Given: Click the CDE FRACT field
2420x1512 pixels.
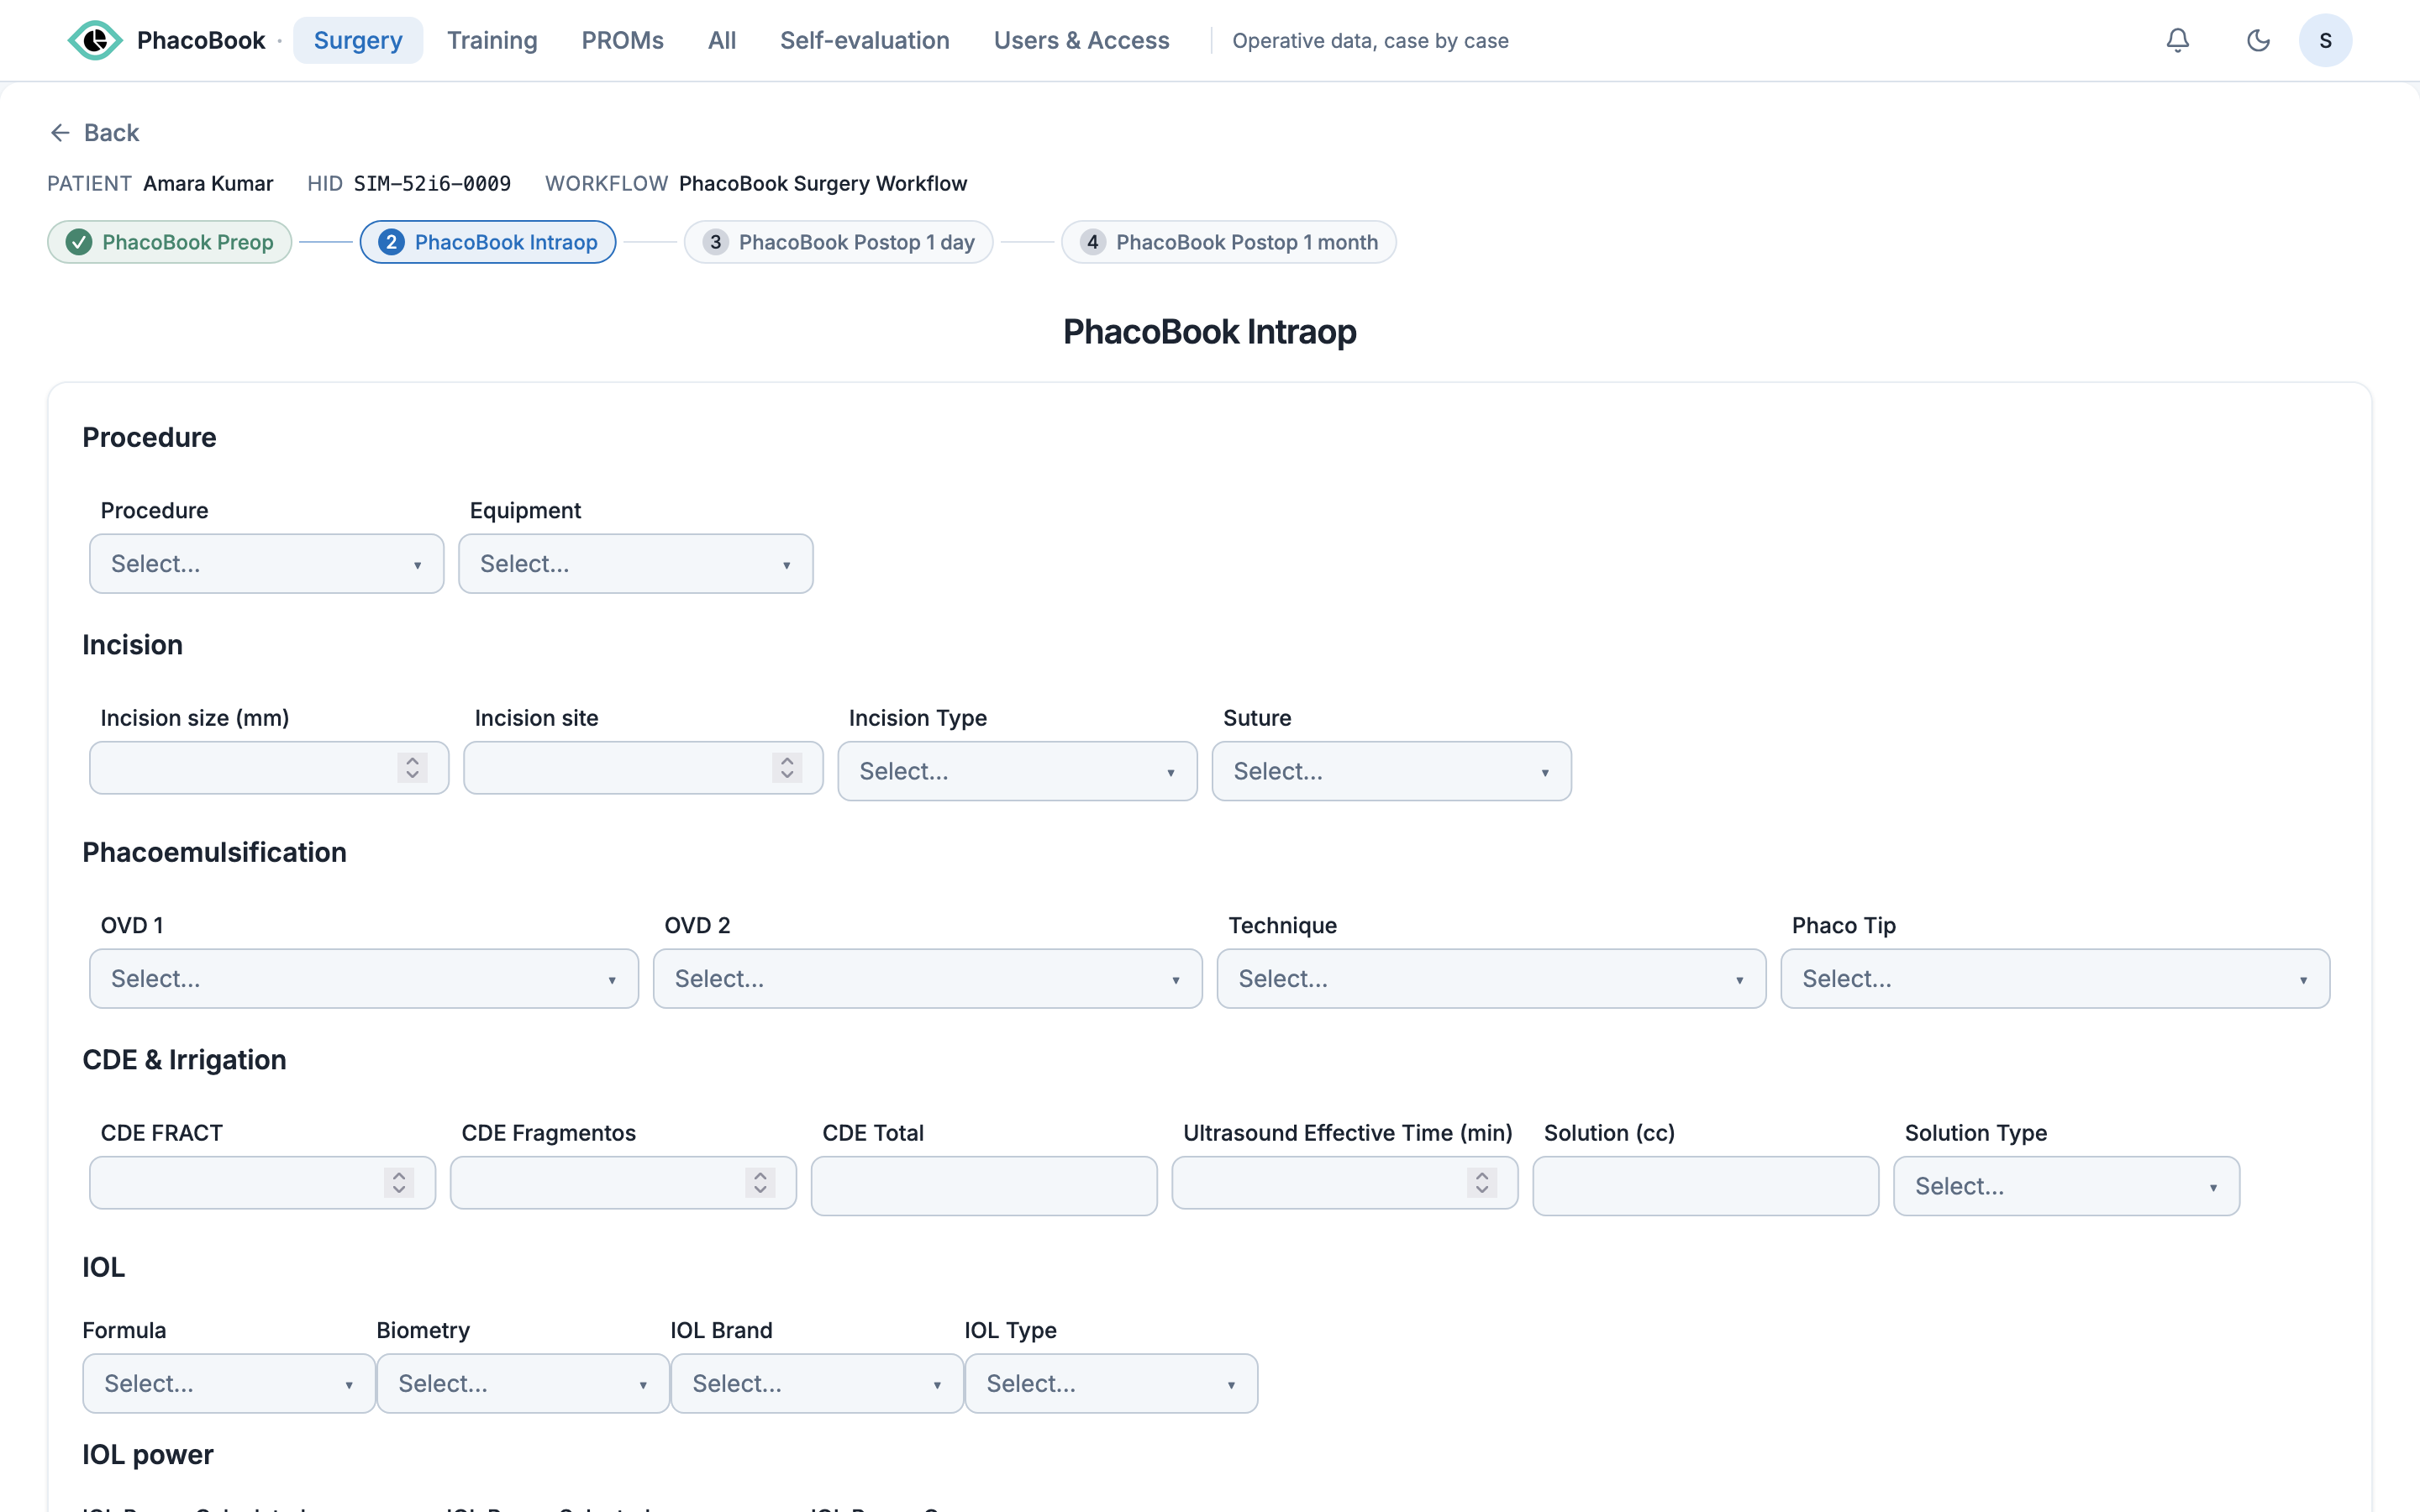Looking at the screenshot, I should (262, 1183).
